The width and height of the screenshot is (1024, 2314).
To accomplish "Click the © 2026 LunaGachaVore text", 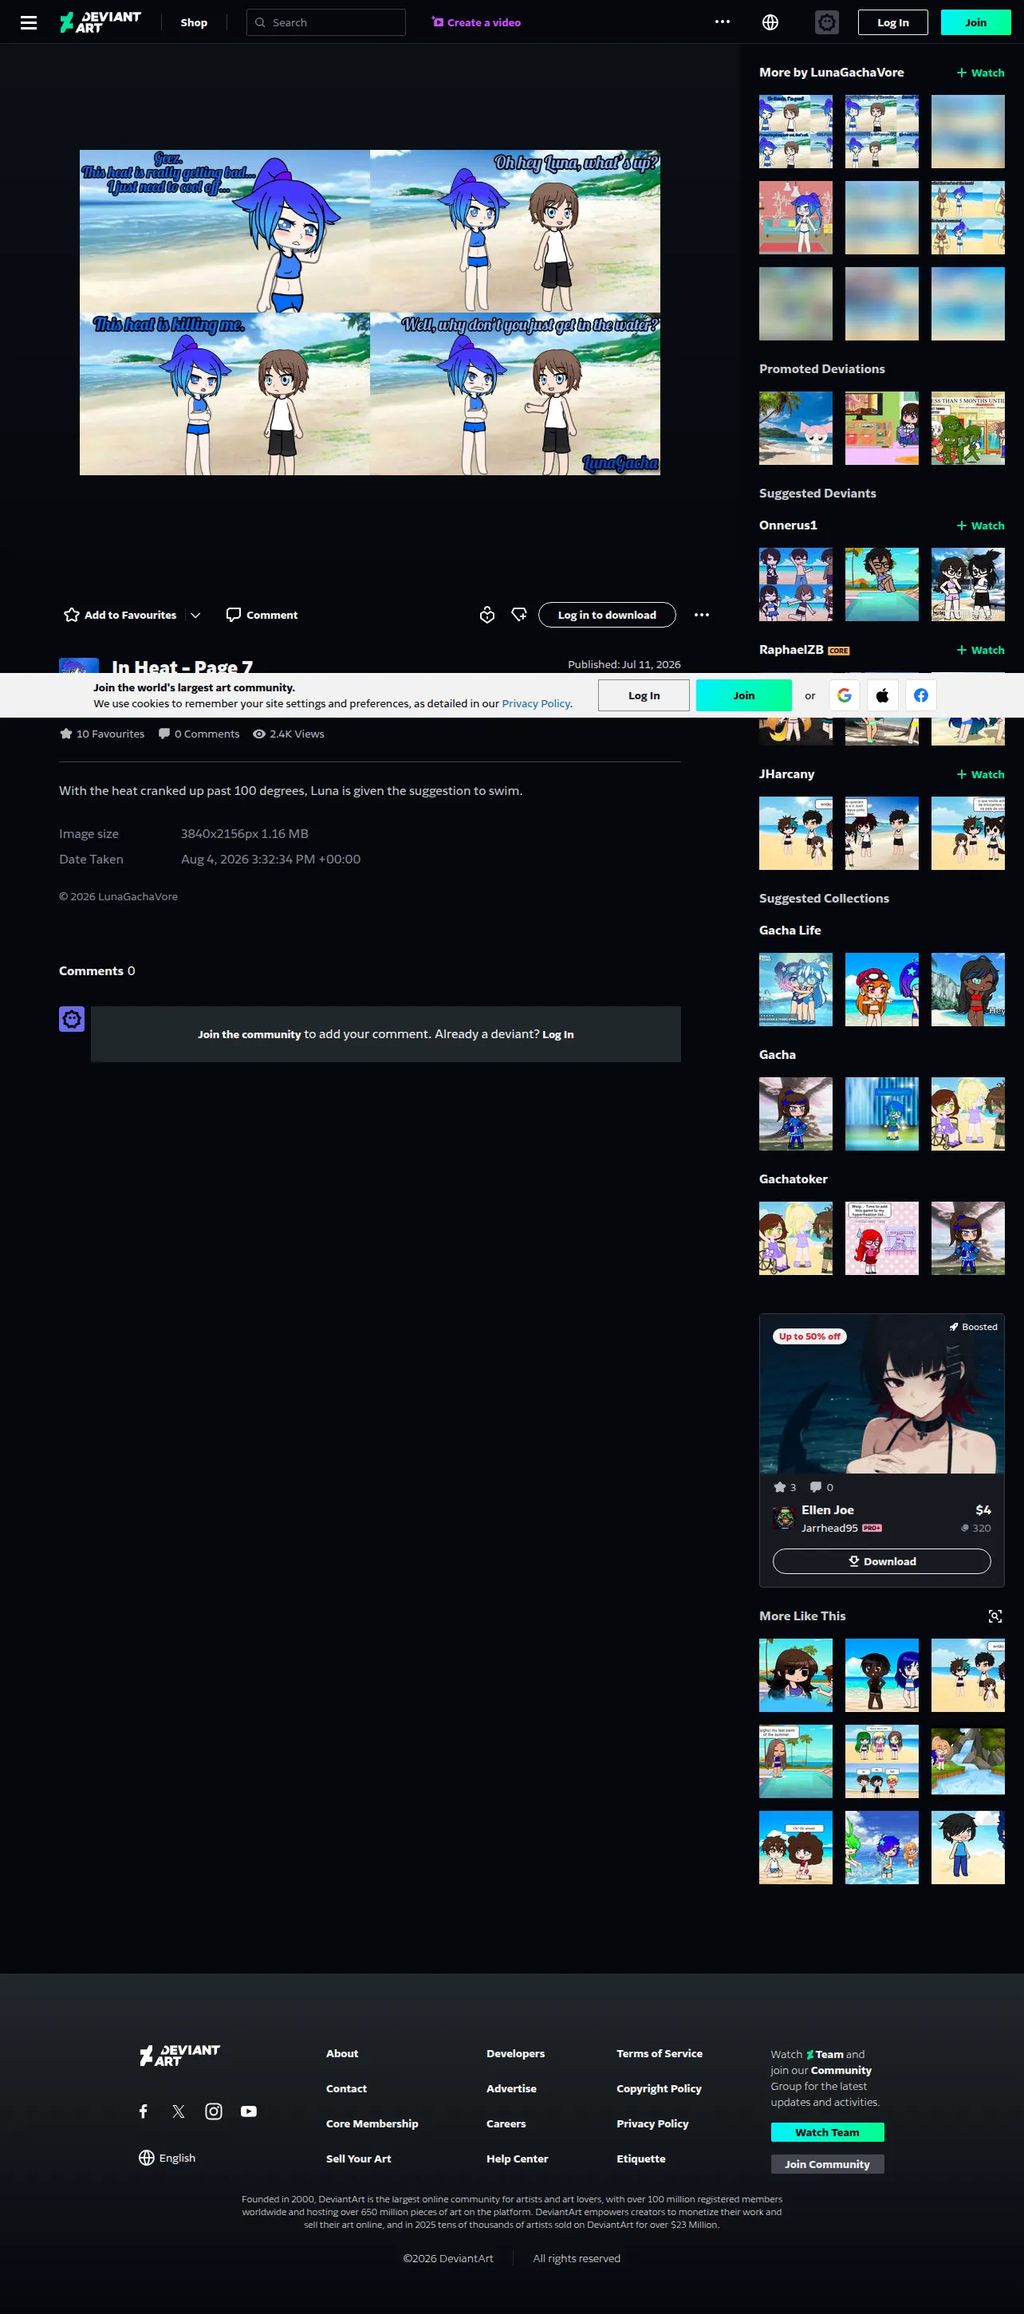I will click(x=119, y=896).
